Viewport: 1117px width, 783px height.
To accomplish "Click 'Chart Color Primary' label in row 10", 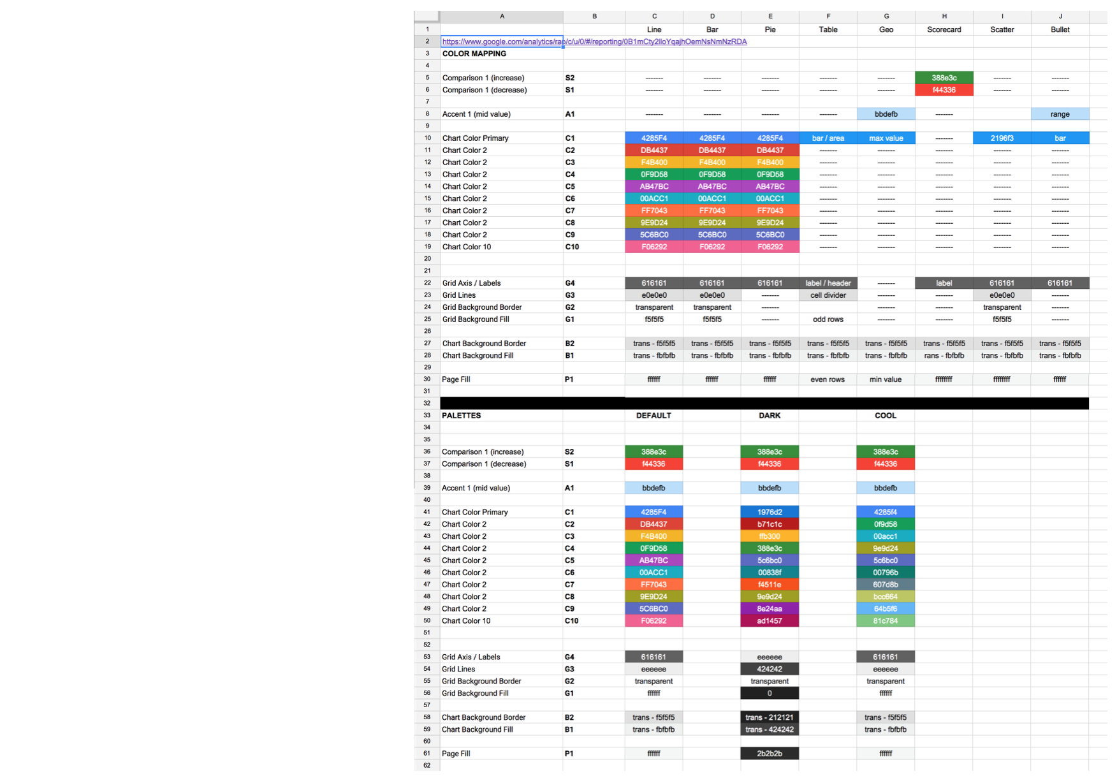I will pos(475,138).
